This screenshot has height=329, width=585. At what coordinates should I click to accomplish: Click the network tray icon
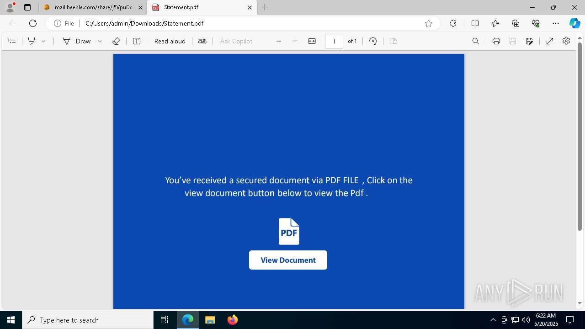click(515, 320)
